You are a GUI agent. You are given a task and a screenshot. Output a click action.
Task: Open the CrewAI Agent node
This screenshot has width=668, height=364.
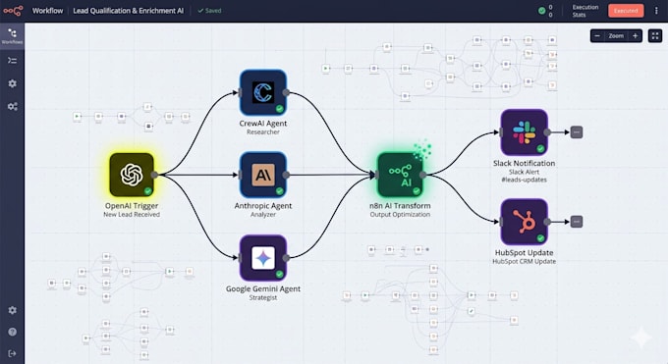pos(263,92)
